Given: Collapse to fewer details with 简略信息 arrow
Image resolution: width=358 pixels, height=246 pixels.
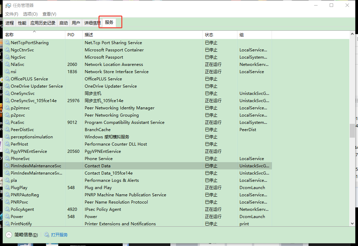Looking at the screenshot, I should (9, 235).
